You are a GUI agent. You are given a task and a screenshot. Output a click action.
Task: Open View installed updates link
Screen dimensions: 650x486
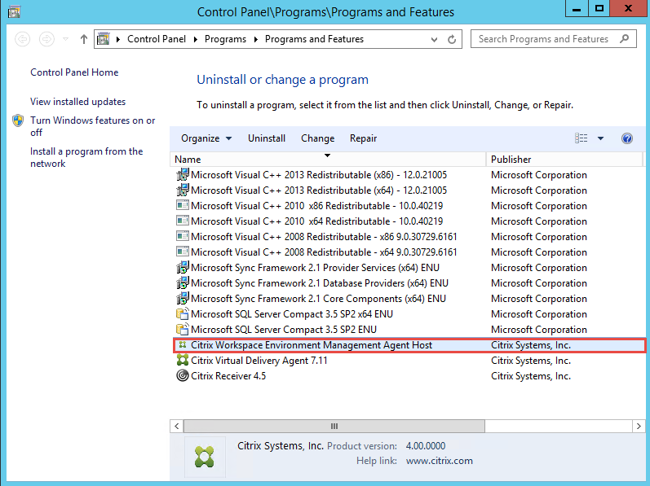[x=78, y=102]
